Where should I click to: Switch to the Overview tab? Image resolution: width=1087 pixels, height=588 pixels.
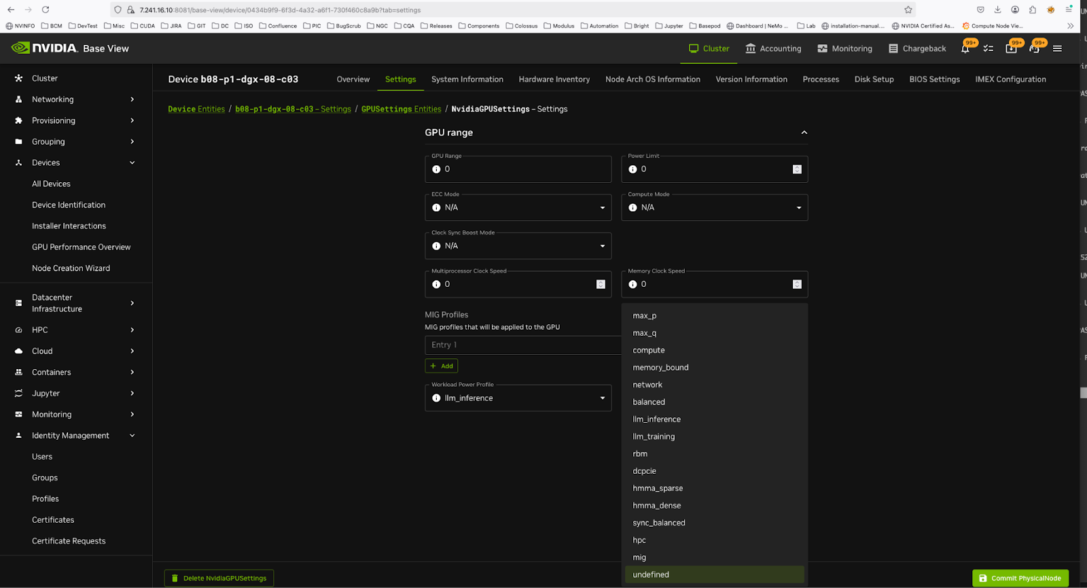353,80
